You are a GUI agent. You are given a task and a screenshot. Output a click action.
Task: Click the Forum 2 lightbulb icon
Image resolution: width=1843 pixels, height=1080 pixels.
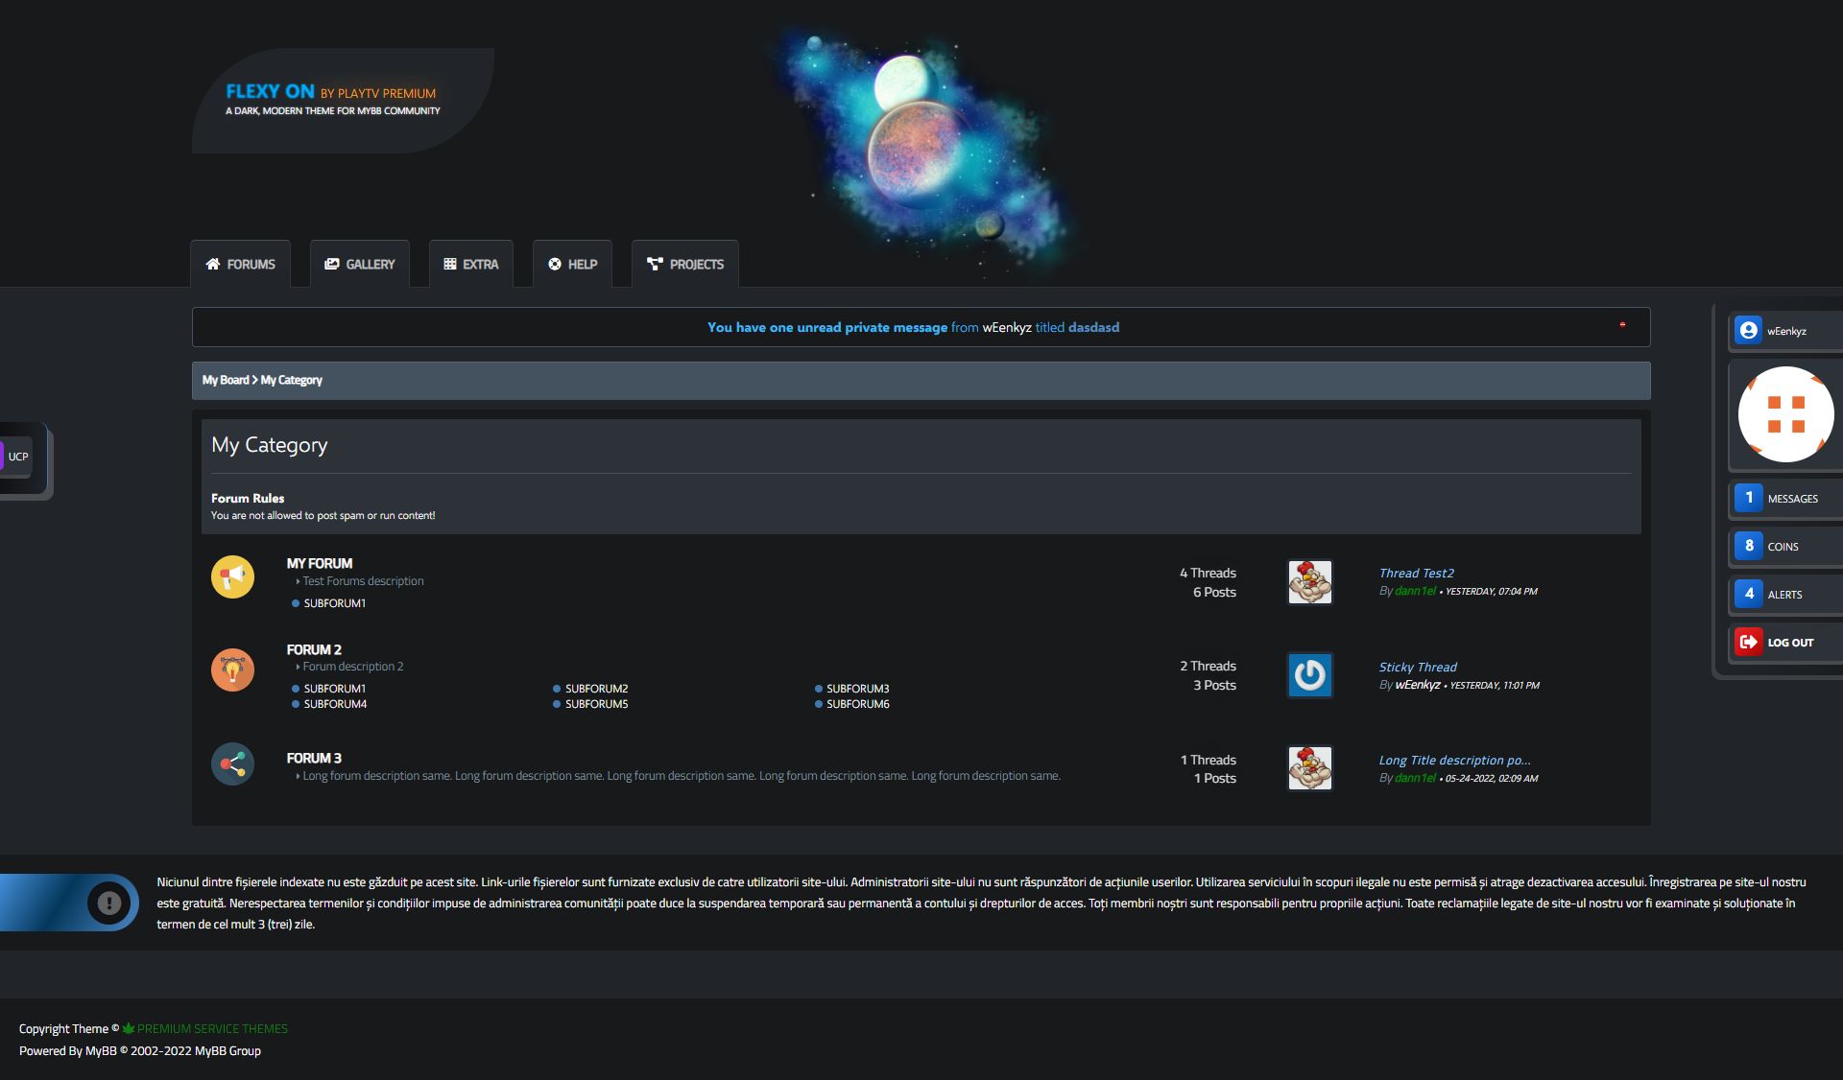[232, 669]
